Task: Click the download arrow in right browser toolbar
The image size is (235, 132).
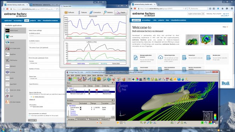Action: 218,9
